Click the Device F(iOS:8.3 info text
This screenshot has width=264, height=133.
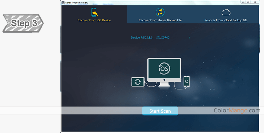142,38
